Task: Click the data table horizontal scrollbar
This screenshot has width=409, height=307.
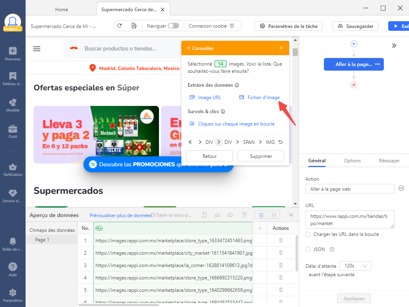Action: pos(118,305)
